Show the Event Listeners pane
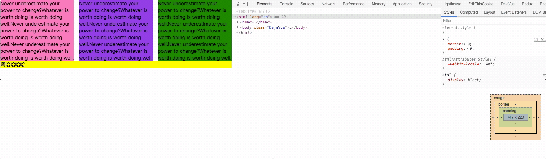546x159 pixels. pyautogui.click(x=514, y=12)
